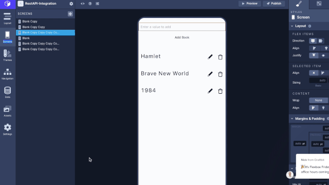
Task: Click the left padding auto pt field
Action: click(x=318, y=144)
